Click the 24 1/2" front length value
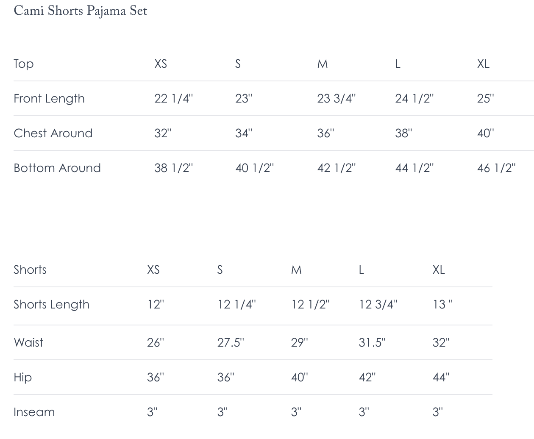 [x=414, y=98]
